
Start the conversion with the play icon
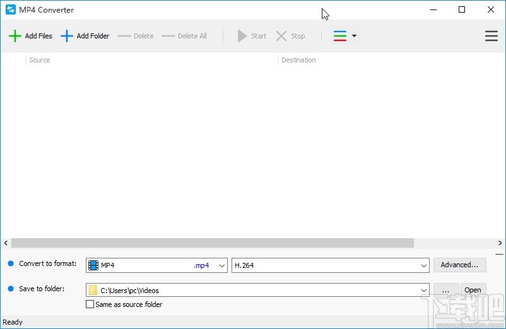point(242,36)
